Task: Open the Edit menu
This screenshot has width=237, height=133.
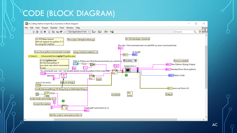Action: tap(31, 28)
